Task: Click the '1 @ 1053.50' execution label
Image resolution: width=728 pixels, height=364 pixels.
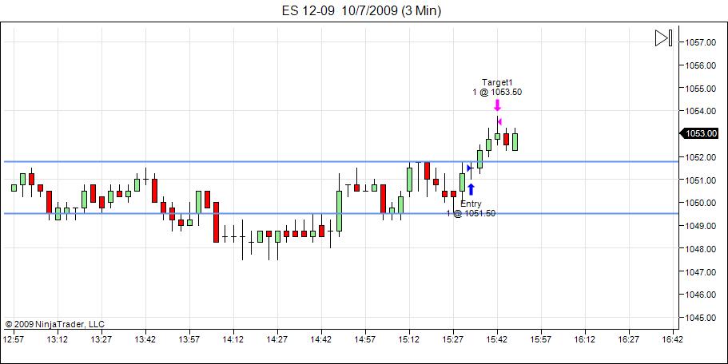Action: pos(497,93)
